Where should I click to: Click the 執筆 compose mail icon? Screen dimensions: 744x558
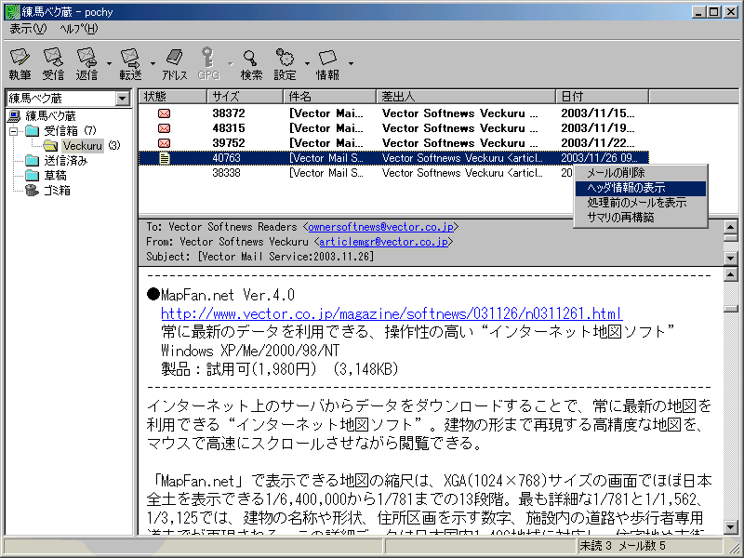tap(20, 58)
